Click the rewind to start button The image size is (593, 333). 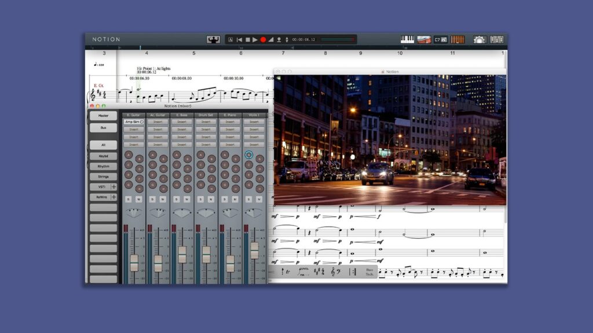239,39
